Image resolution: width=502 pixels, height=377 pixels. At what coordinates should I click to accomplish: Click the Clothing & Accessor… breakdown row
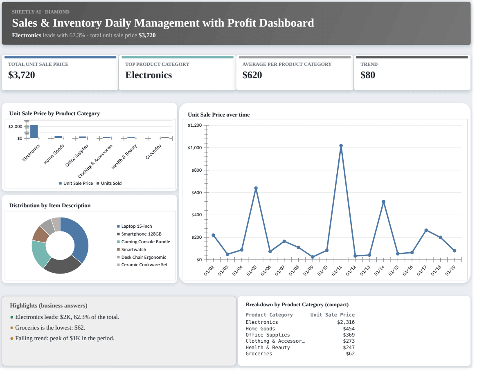[300, 341]
